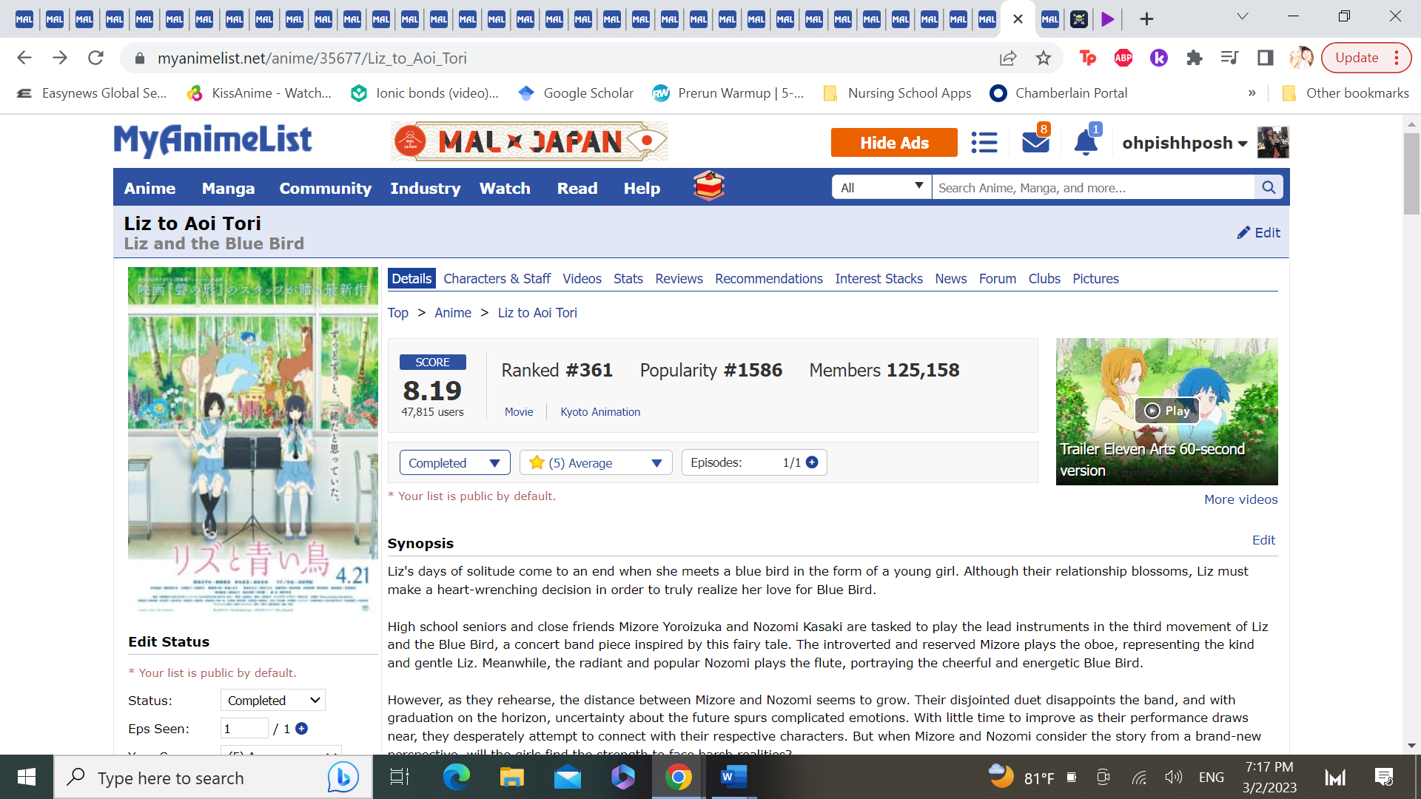The image size is (1421, 799).
Task: Open the Chrome extensions puzzle menu
Action: [x=1195, y=58]
